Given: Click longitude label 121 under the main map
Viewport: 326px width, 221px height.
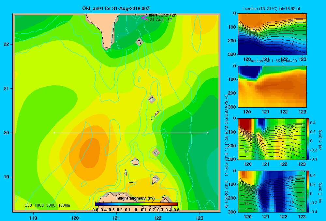Looking at the screenshot, I should [116, 218].
